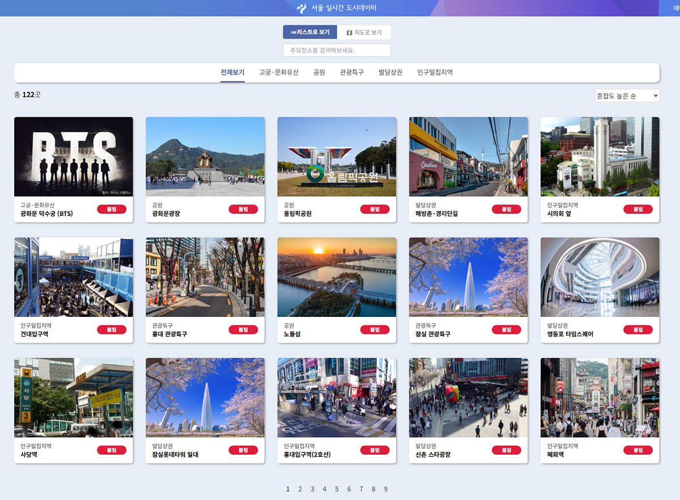Go to page 2 of results
Image resolution: width=680 pixels, height=500 pixels.
click(x=300, y=489)
